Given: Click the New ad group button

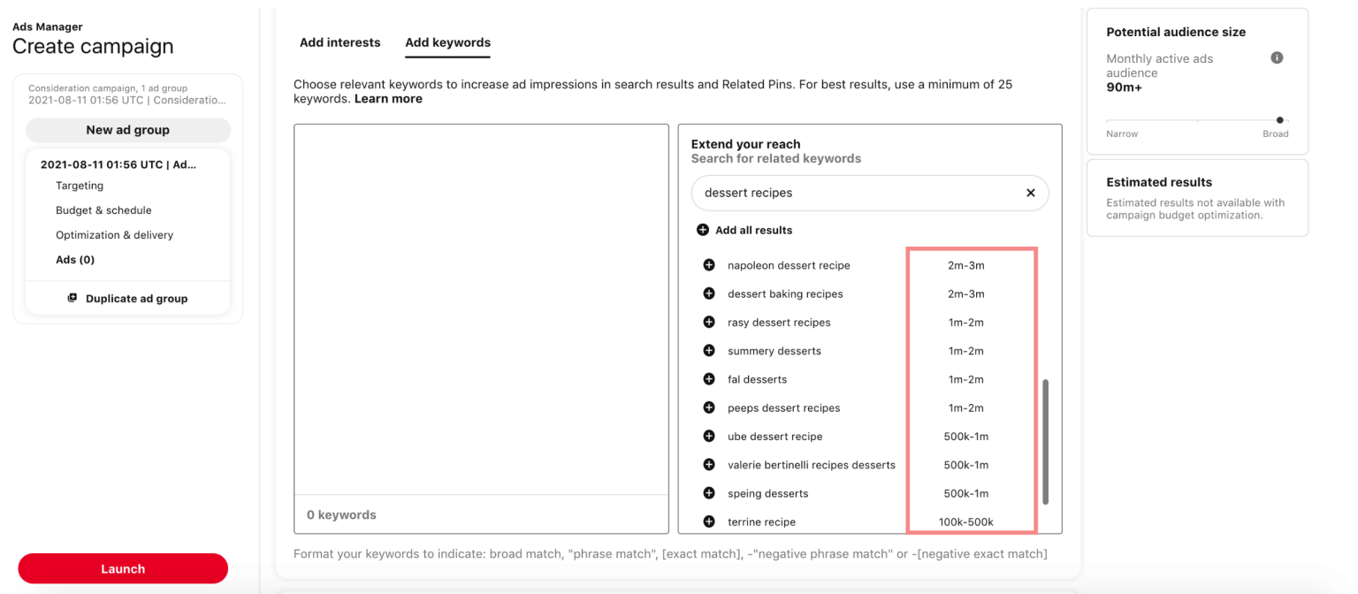Looking at the screenshot, I should [127, 129].
